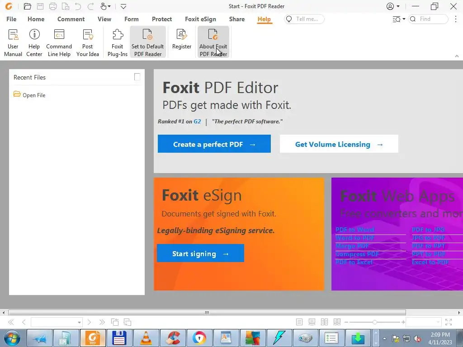The height and width of the screenshot is (347, 463).
Task: Click the Redo arrow icon
Action: (x=90, y=6)
